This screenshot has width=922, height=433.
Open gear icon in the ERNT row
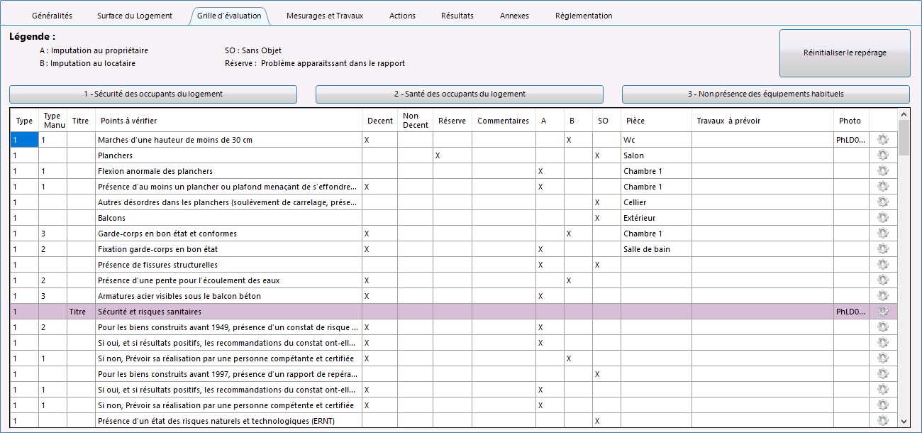tap(883, 421)
